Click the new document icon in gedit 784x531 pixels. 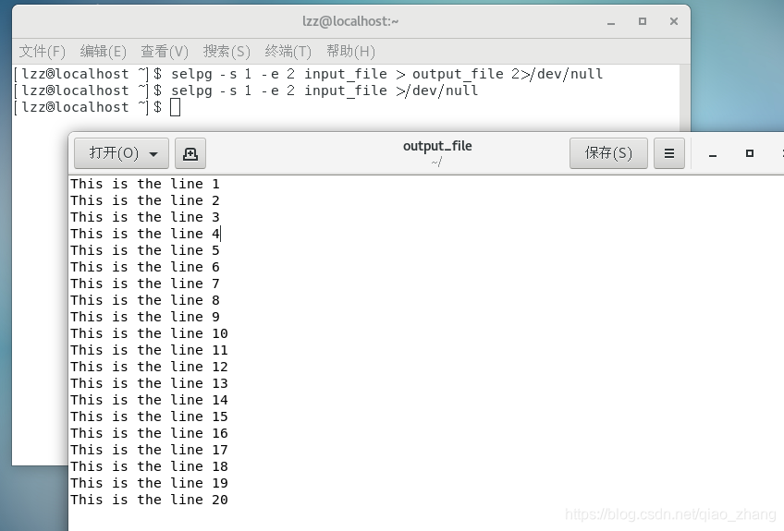point(190,153)
